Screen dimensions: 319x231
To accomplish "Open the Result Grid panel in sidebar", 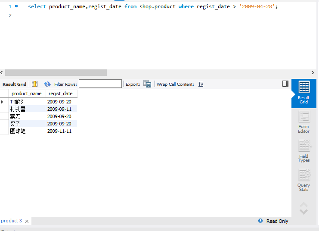I will point(304,93).
